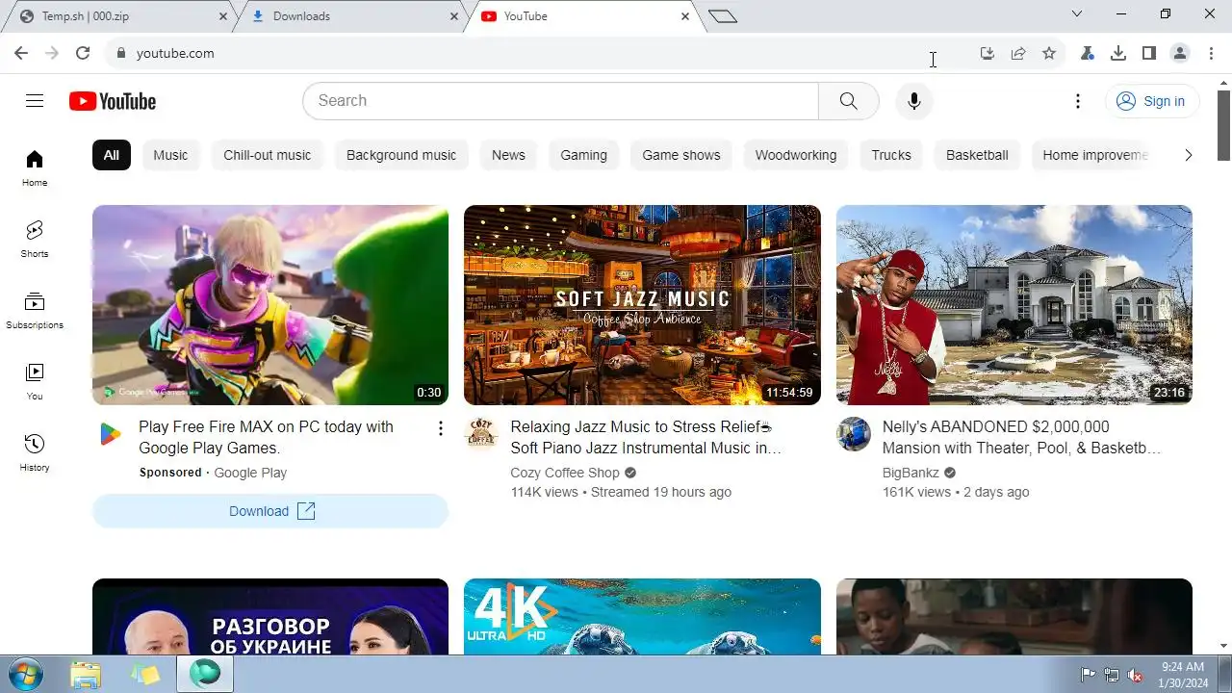
Task: Open the YouTube hamburger guide menu
Action: [x=35, y=101]
